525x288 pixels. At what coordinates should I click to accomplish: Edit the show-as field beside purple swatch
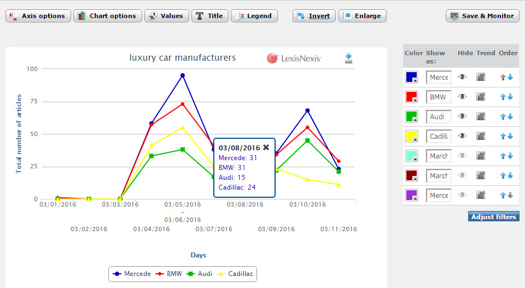pyautogui.click(x=439, y=195)
